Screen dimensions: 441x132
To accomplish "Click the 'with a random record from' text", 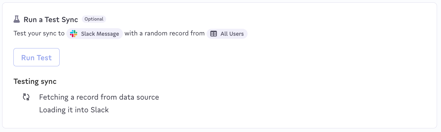I will 165,33.
